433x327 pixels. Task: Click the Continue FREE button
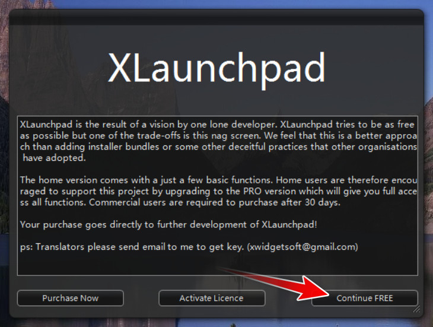[365, 298]
